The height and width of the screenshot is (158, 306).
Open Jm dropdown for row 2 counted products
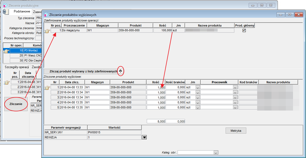point(198,92)
